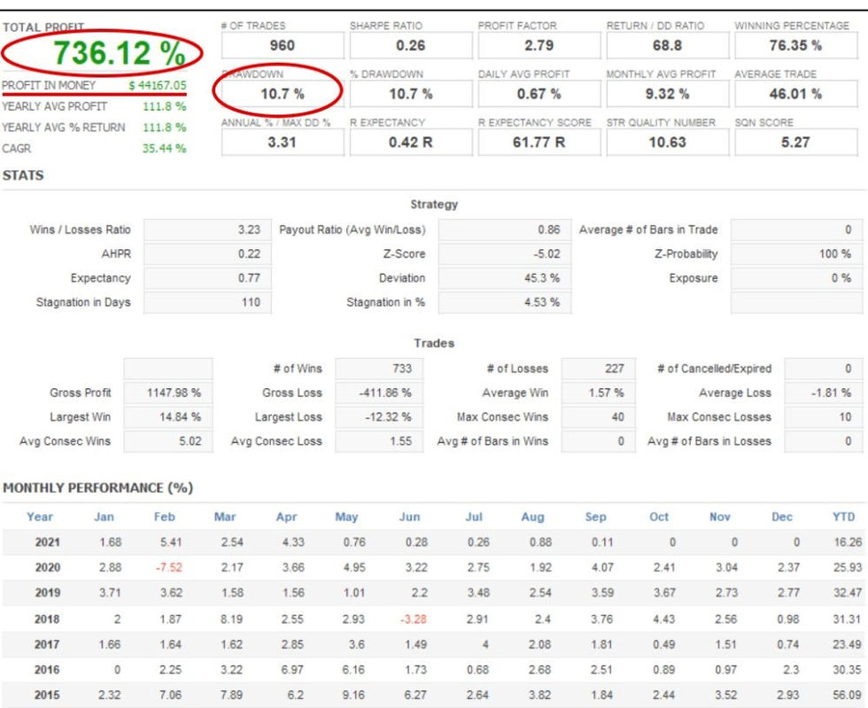The width and height of the screenshot is (868, 708).
Task: Select the Aug column header
Action: click(x=532, y=517)
